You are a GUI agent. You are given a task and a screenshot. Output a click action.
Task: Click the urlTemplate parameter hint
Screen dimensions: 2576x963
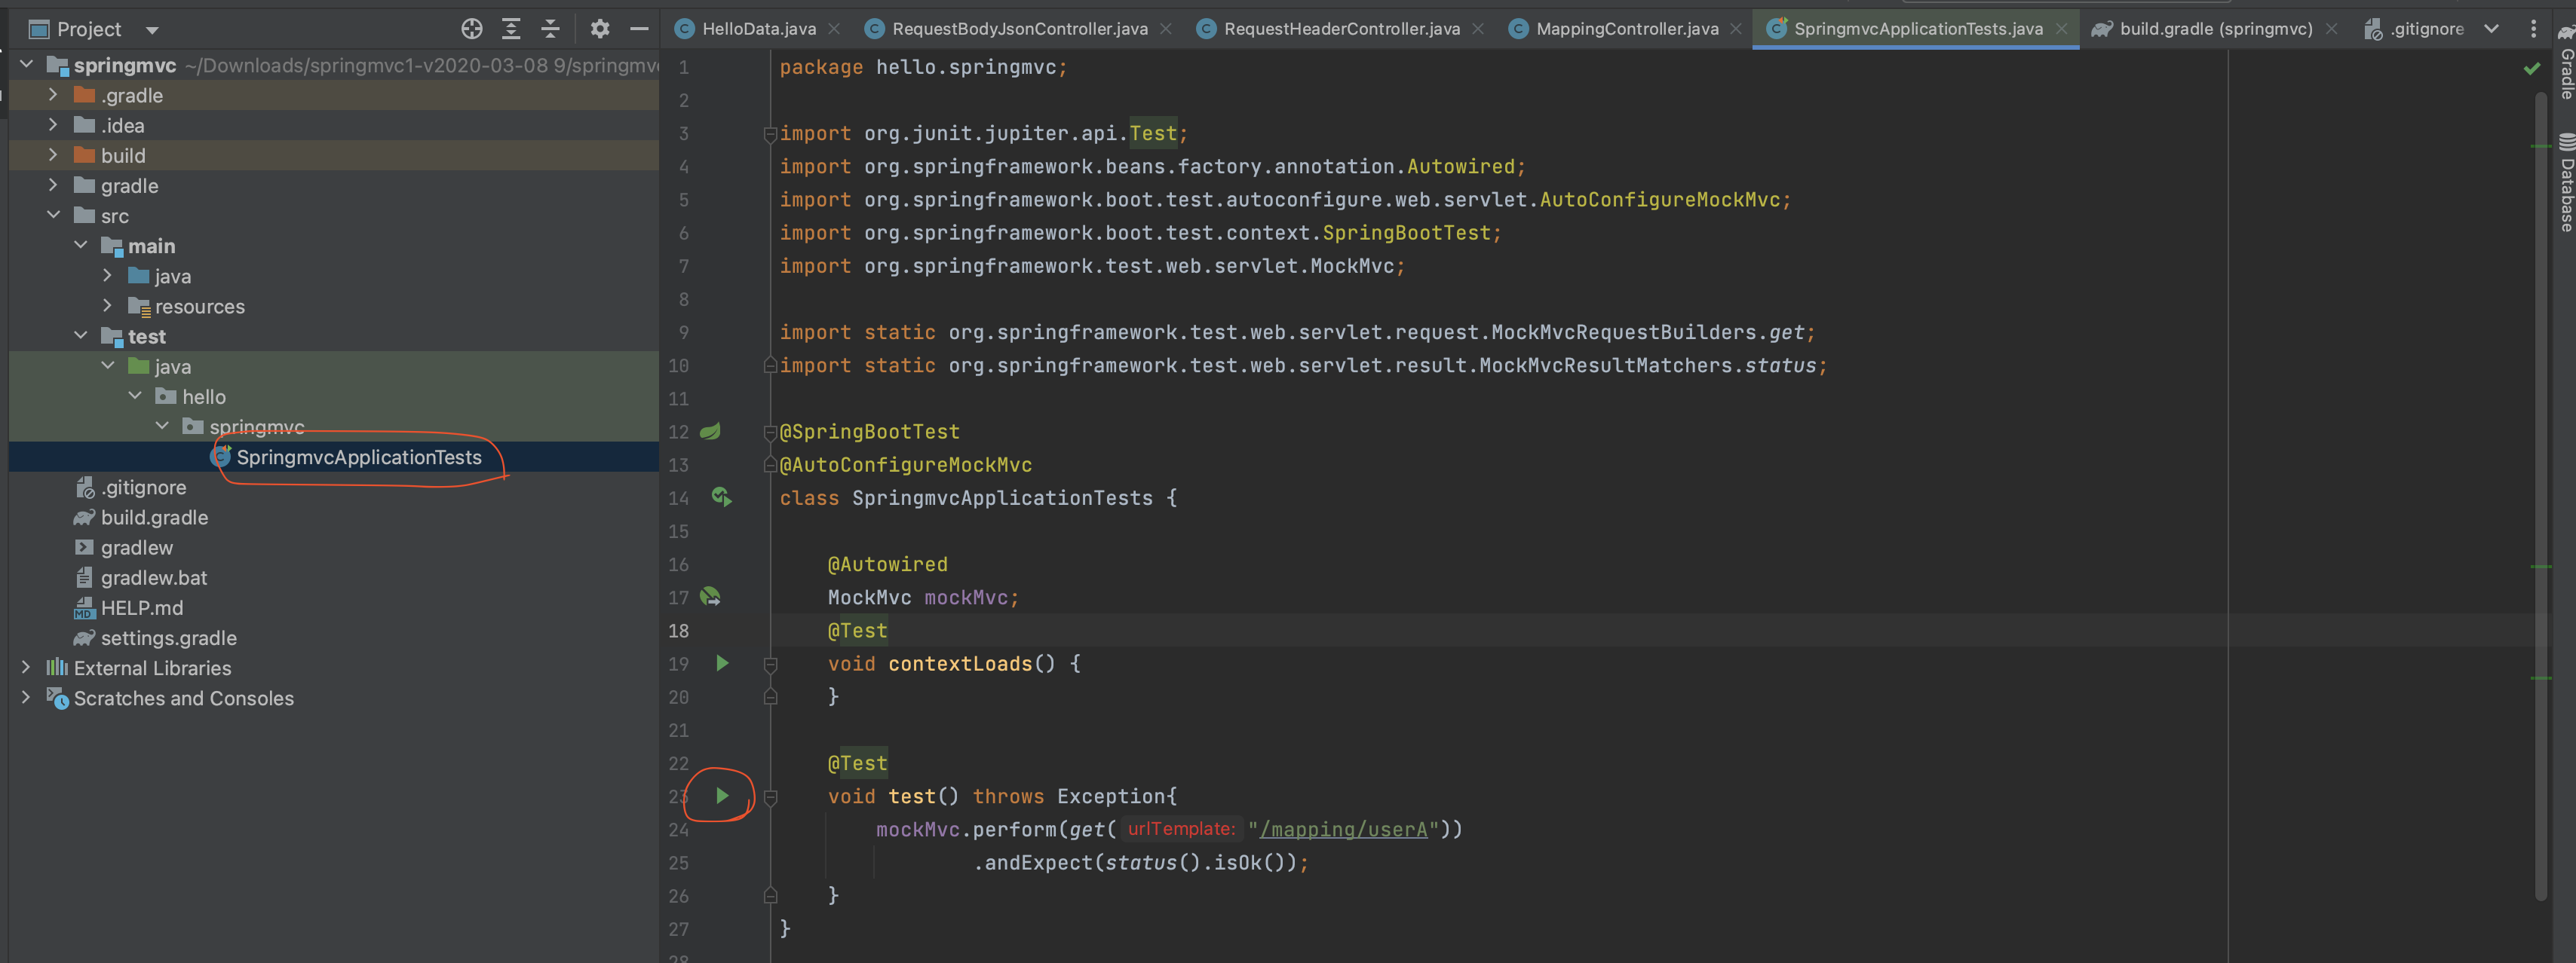coord(1181,829)
